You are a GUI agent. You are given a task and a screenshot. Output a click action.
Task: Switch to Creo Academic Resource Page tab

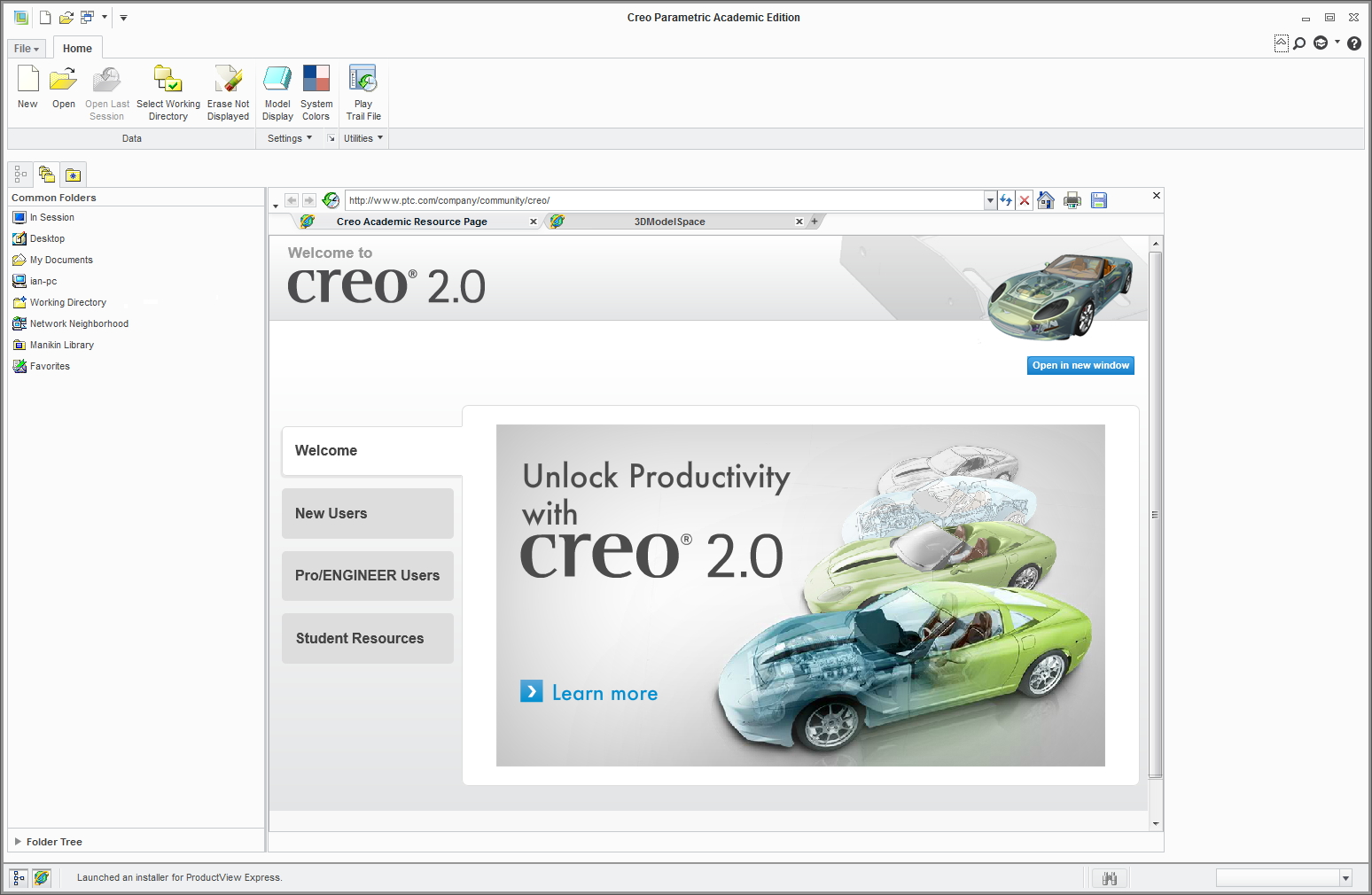(411, 222)
